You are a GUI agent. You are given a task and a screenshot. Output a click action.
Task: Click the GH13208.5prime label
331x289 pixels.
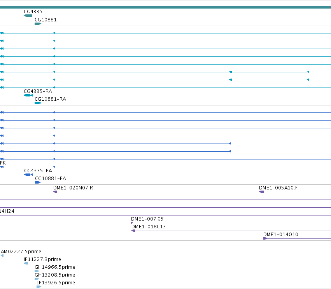pyautogui.click(x=55, y=275)
